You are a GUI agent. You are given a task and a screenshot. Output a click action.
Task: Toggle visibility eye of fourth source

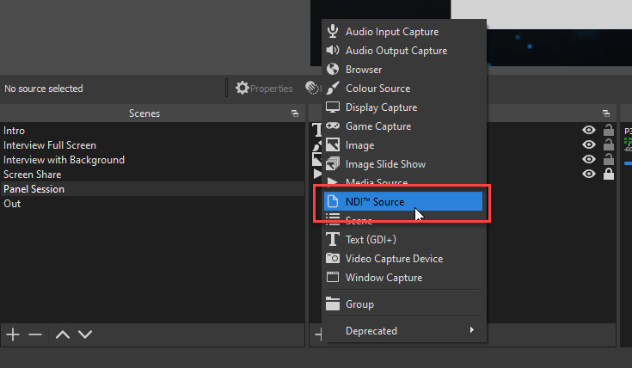tap(589, 174)
